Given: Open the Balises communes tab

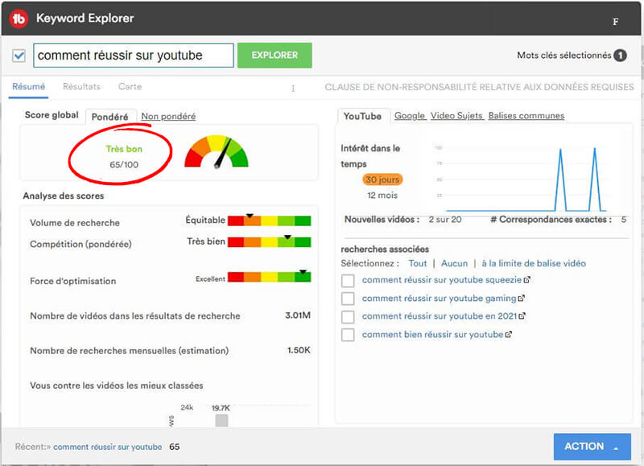Looking at the screenshot, I should point(526,116).
